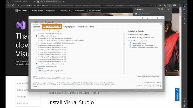The height and width of the screenshot is (108, 193).
Task: Check C++/CLI support for v141 build tools
Action: tap(36, 45)
